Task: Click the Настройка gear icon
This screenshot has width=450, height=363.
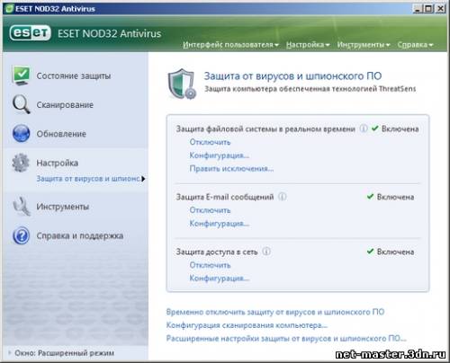Action: tap(21, 163)
